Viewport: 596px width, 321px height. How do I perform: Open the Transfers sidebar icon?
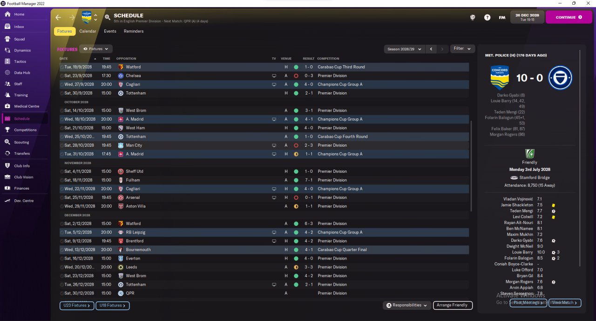[x=7, y=153]
